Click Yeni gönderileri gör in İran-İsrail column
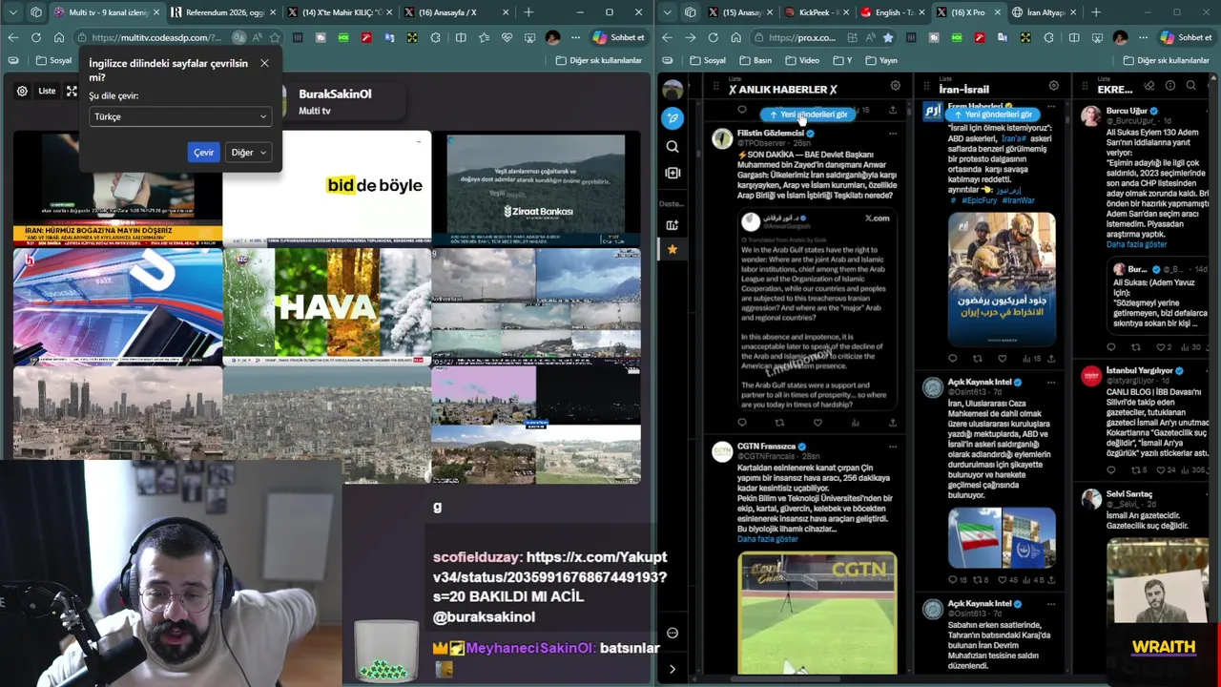The image size is (1221, 687). click(x=993, y=114)
